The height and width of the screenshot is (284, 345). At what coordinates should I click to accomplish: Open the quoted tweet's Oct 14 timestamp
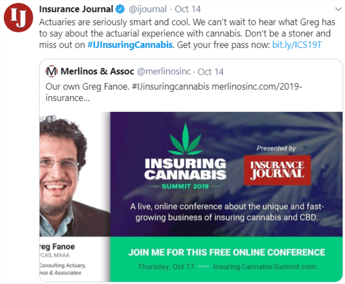coord(211,71)
